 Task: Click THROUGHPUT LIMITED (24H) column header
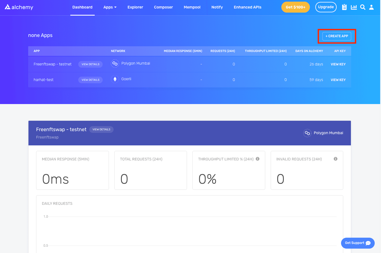[266, 51]
